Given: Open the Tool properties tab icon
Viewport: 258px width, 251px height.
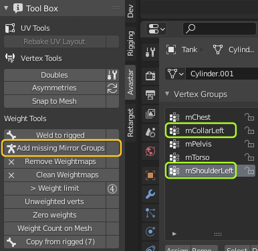Looking at the screenshot, I should pyautogui.click(x=150, y=52).
